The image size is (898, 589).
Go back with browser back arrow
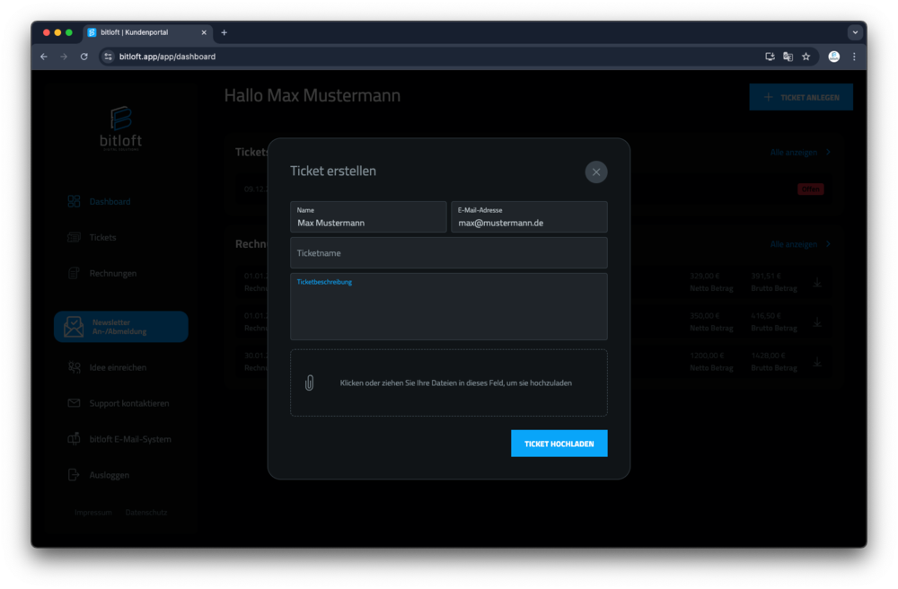(44, 57)
